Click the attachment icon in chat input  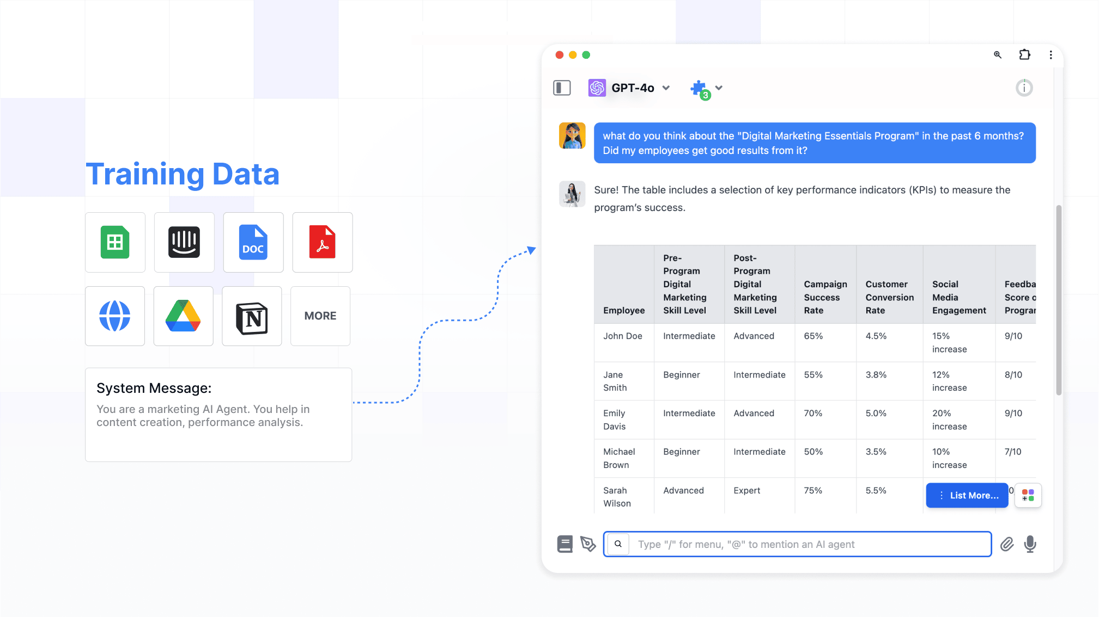(x=1006, y=544)
